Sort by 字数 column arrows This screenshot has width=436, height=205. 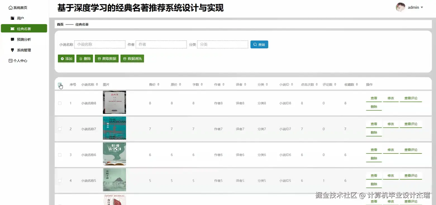click(x=202, y=85)
